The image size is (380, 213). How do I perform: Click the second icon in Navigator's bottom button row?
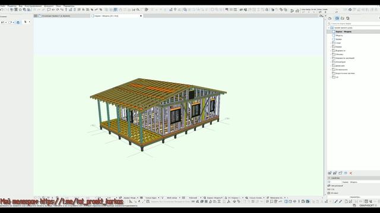(x=335, y=173)
